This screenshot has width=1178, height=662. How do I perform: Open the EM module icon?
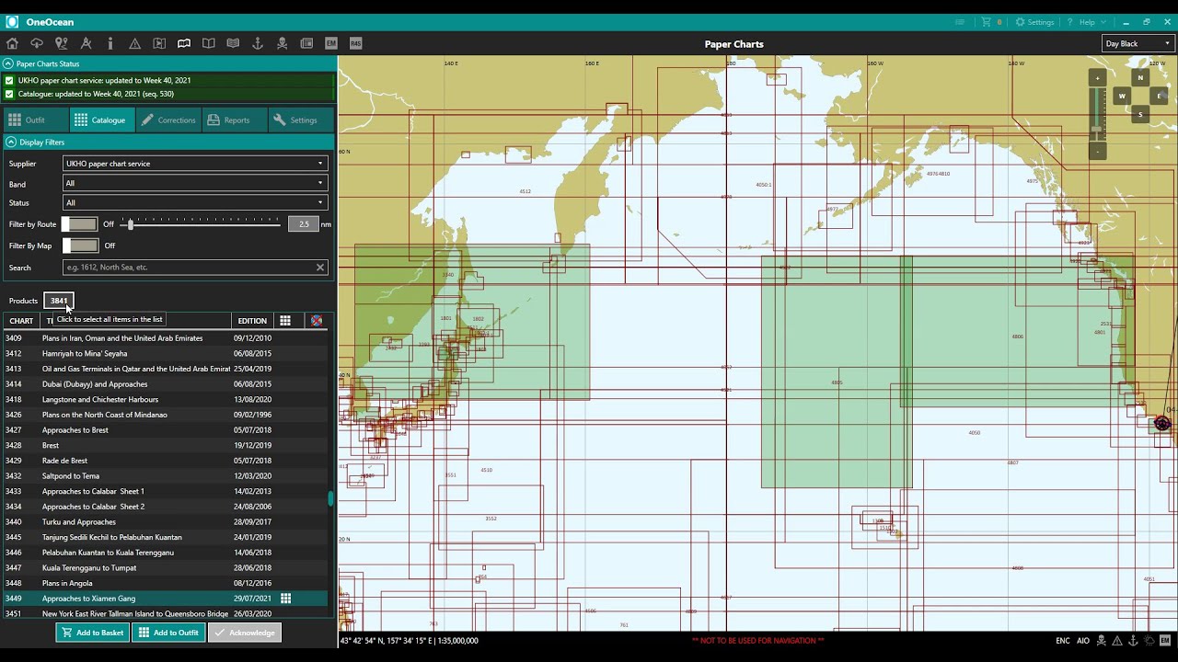pos(331,43)
